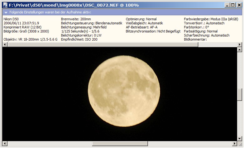Click the image view scroll-left arrow

4,143
